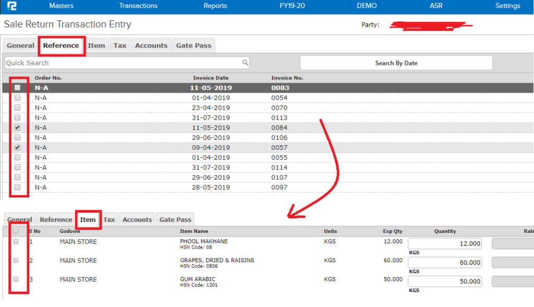The image size is (534, 307).
Task: Check the PHOOL MAKHANE item checkbox
Action: [16, 241]
